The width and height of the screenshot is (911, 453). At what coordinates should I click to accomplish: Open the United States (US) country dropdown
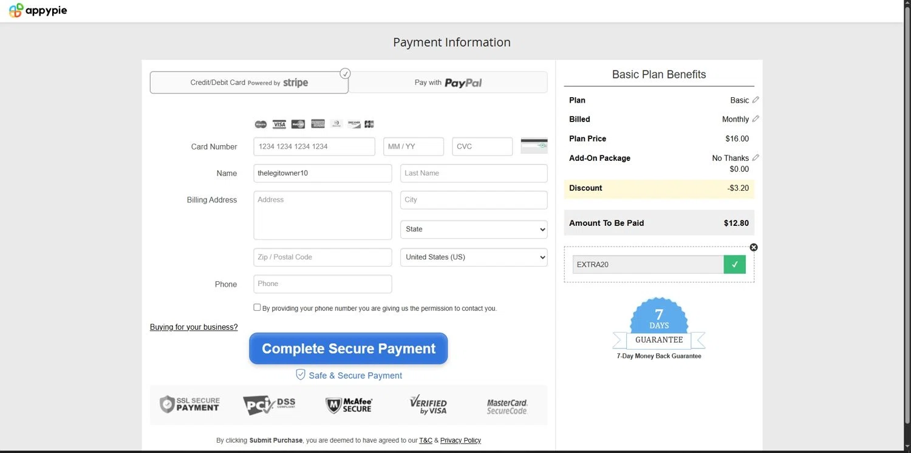474,257
